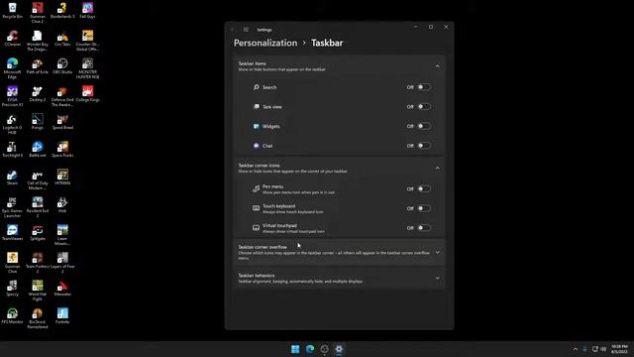634x357 pixels.
Task: Collapse the Taskbar items section
Action: coord(438,66)
